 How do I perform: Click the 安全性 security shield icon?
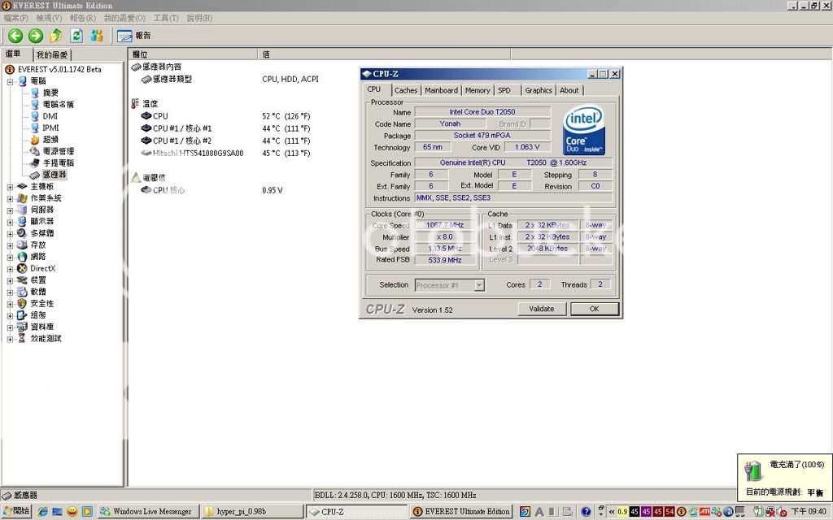click(22, 304)
